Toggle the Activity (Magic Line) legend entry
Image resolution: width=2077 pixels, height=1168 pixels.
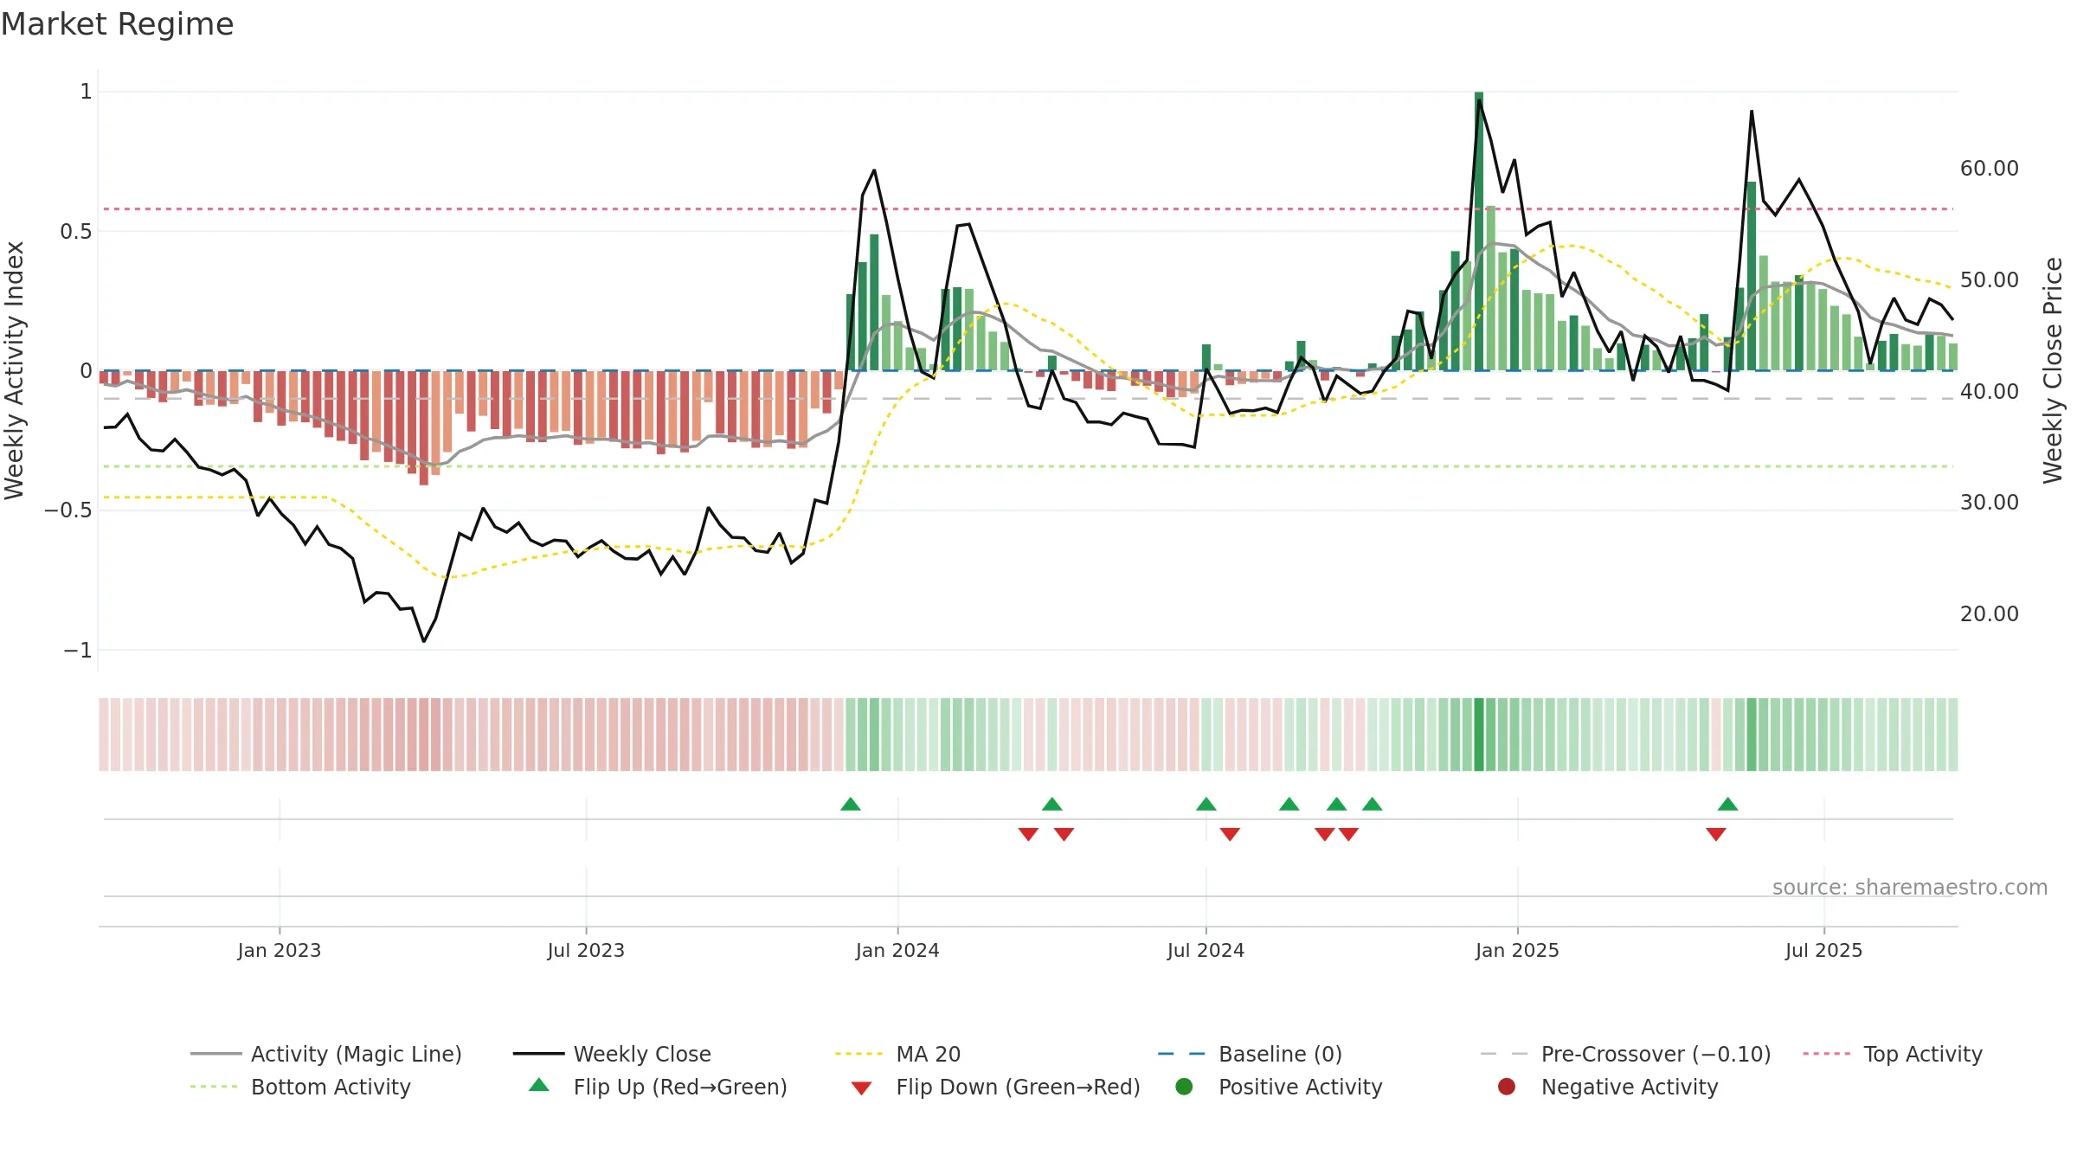tap(326, 1054)
